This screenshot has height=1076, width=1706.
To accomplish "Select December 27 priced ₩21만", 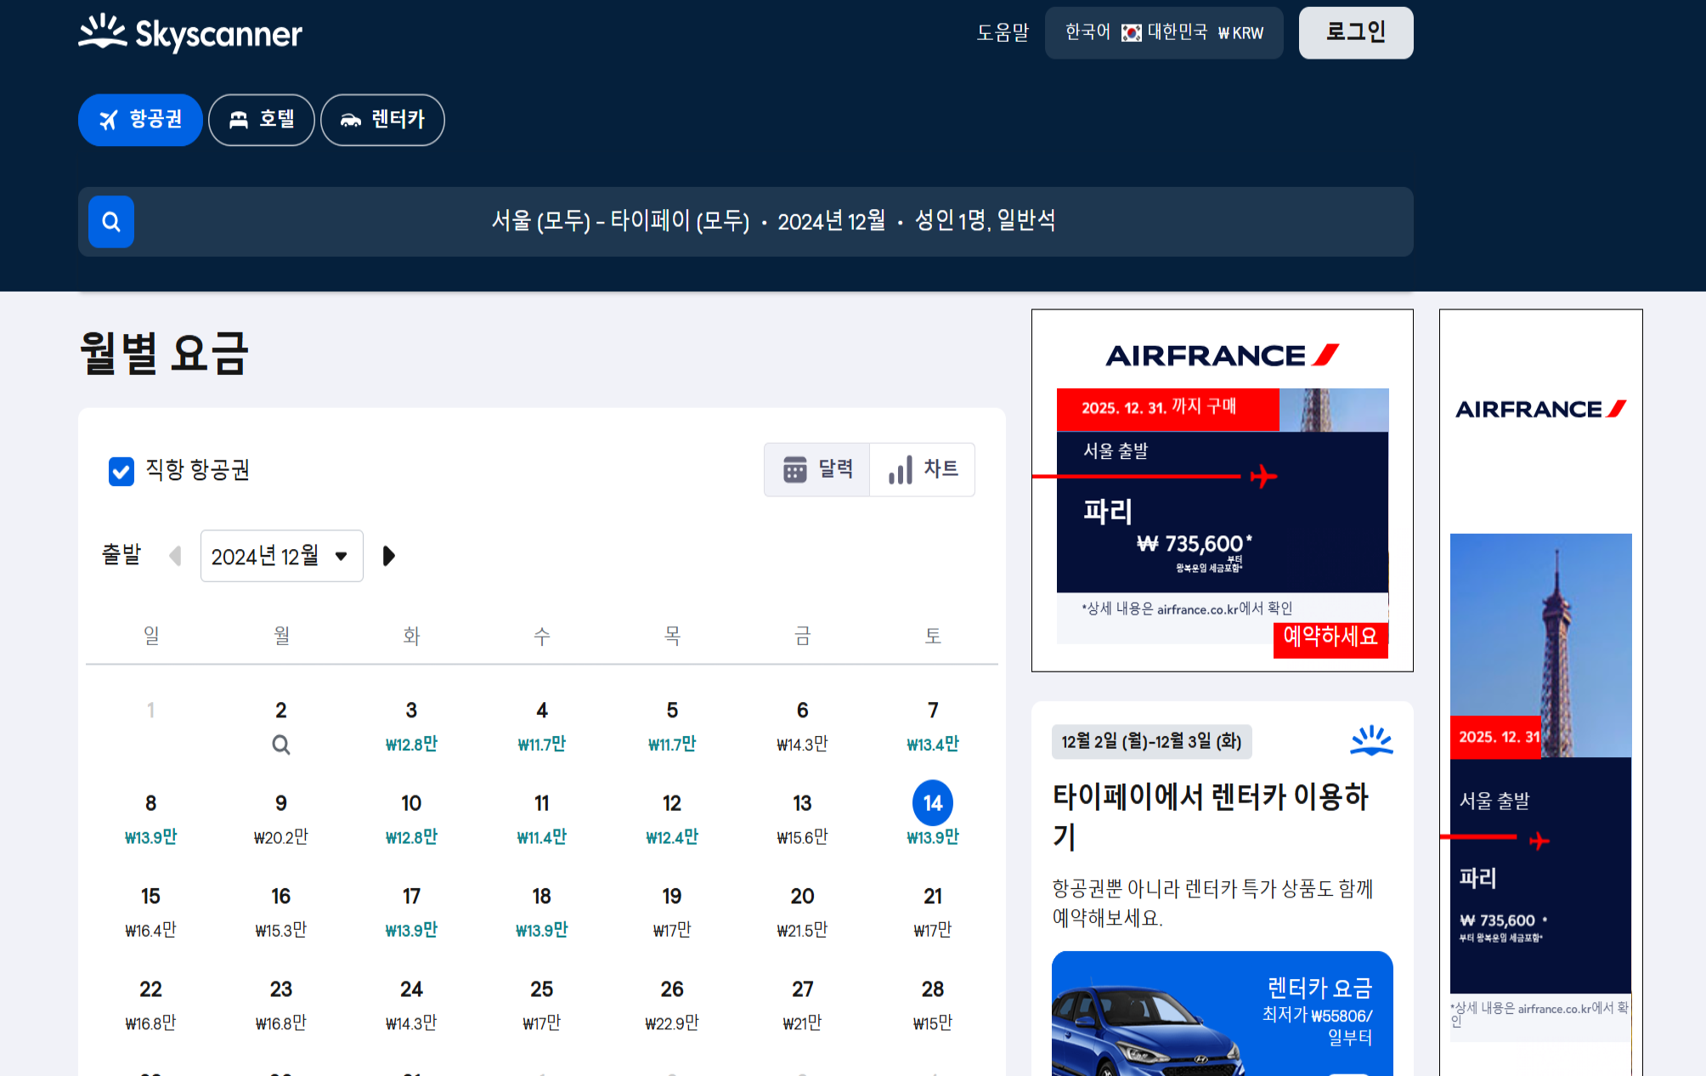I will [x=802, y=1005].
